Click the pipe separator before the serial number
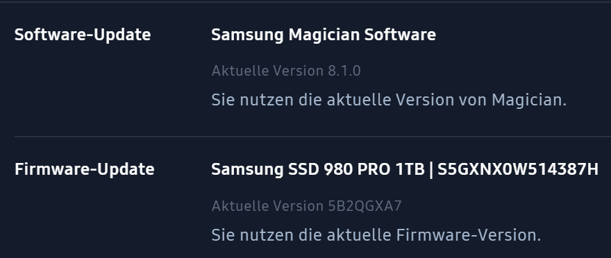 (431, 170)
